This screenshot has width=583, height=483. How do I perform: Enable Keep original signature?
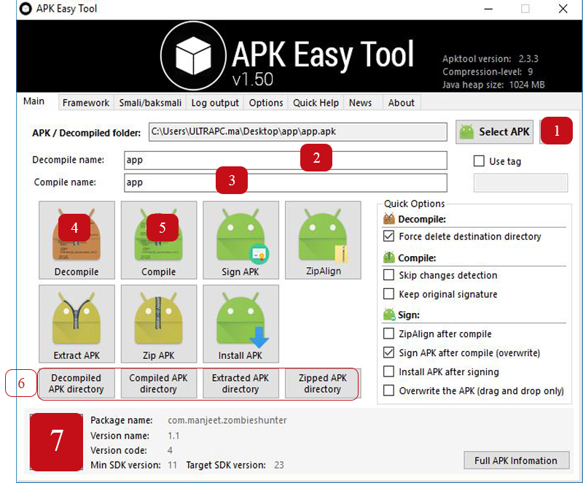pos(389,294)
